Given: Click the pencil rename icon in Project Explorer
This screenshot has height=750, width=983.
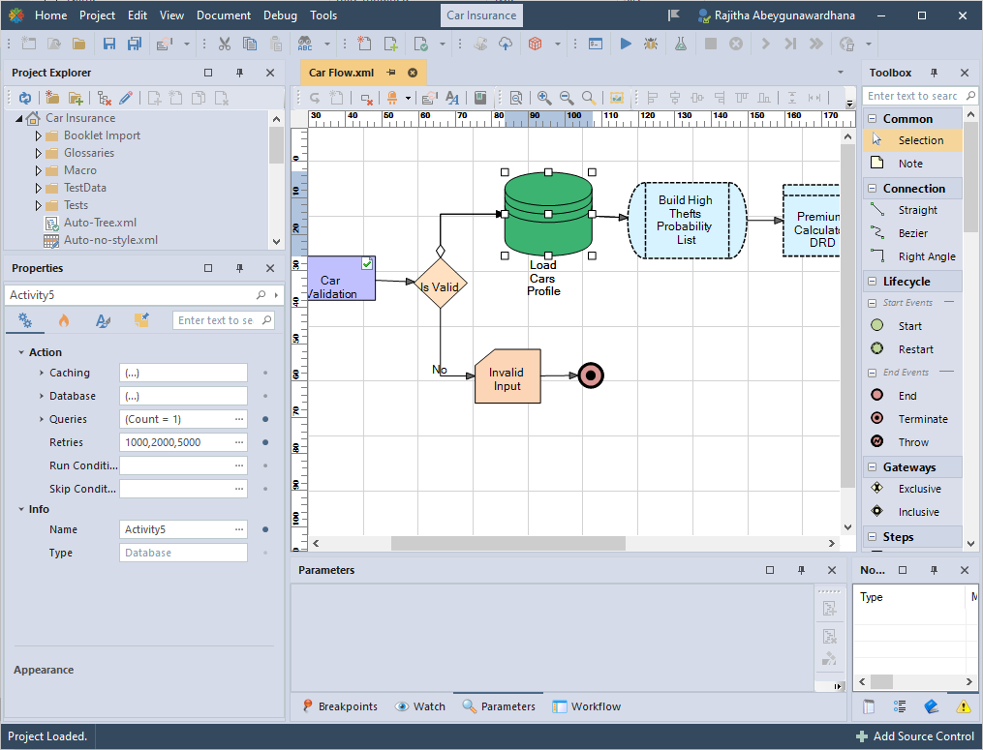Looking at the screenshot, I should coord(125,98).
